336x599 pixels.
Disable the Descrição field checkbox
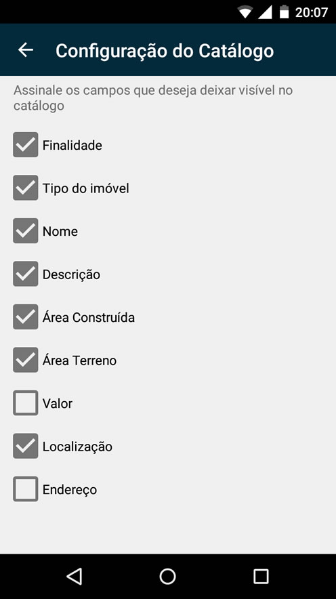[x=26, y=274]
